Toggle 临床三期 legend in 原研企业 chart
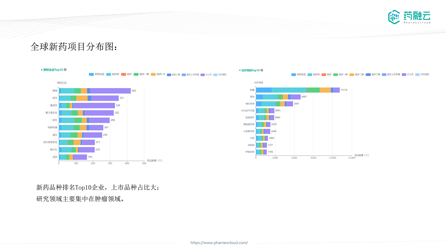 coord(174,75)
